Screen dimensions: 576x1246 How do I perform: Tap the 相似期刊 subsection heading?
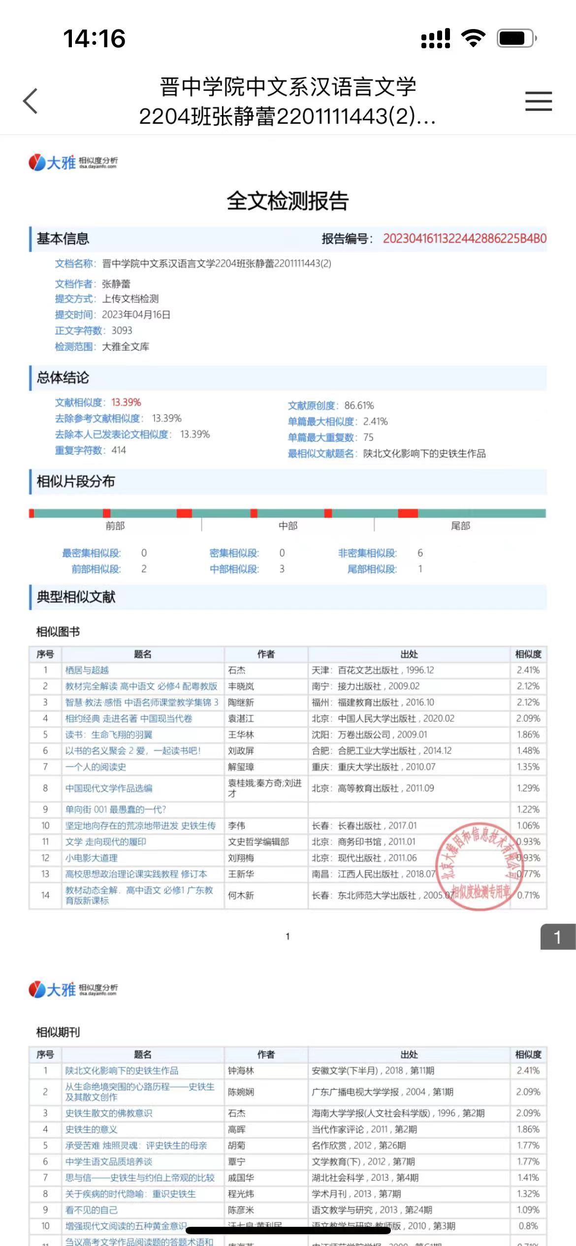click(x=58, y=1032)
